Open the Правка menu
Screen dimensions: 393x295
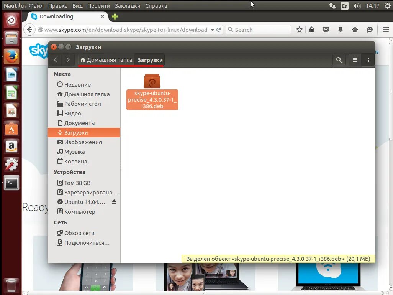point(58,6)
